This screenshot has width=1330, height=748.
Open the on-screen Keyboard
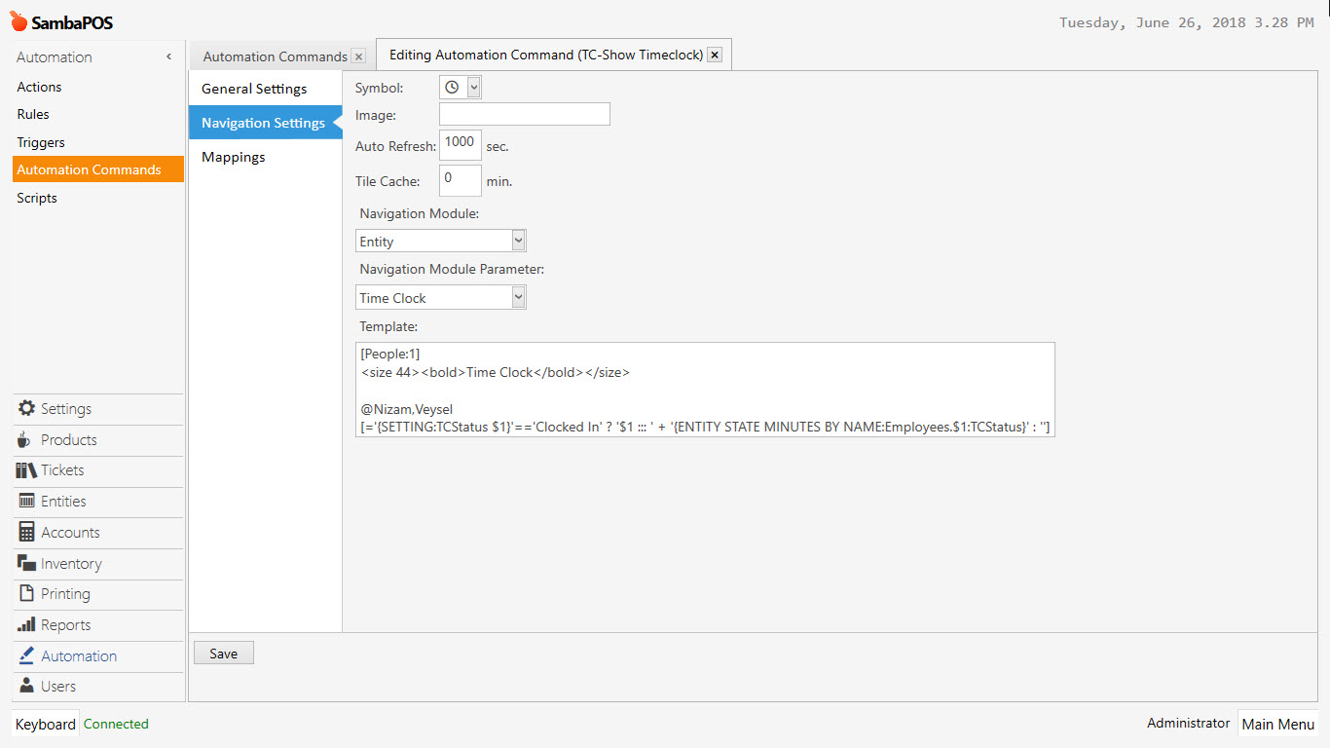pos(45,724)
